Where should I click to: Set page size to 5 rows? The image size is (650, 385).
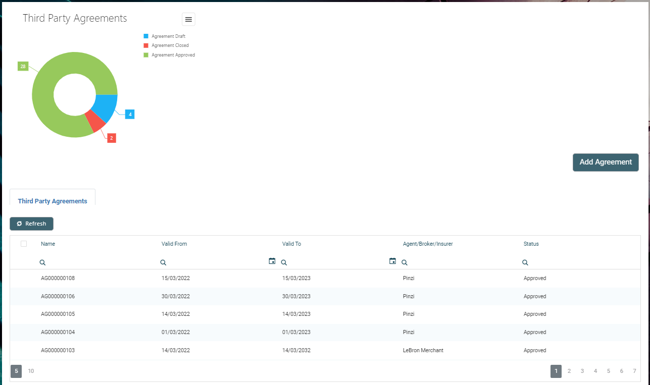coord(16,371)
